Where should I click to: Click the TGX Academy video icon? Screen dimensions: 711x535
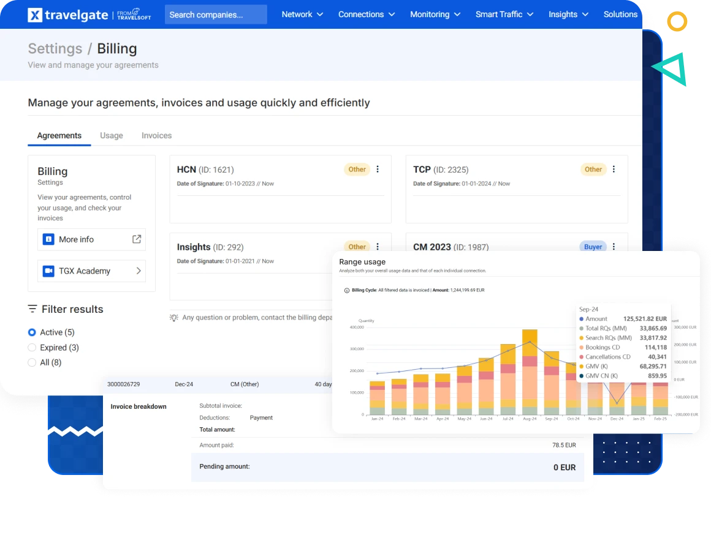(48, 271)
